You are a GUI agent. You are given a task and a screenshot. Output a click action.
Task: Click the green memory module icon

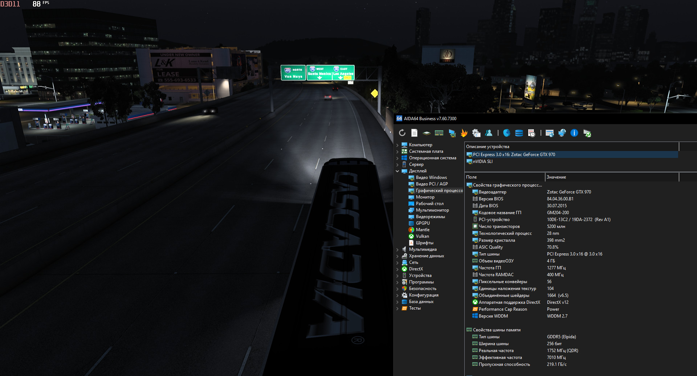[439, 133]
